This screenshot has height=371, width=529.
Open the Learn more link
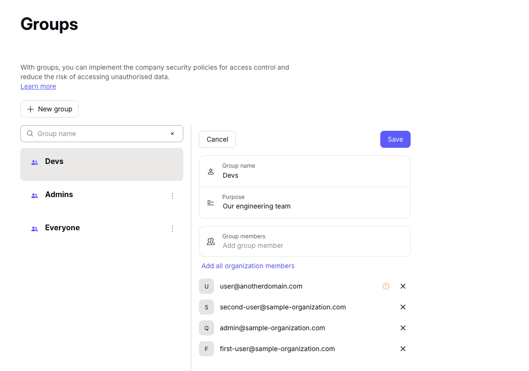click(38, 86)
